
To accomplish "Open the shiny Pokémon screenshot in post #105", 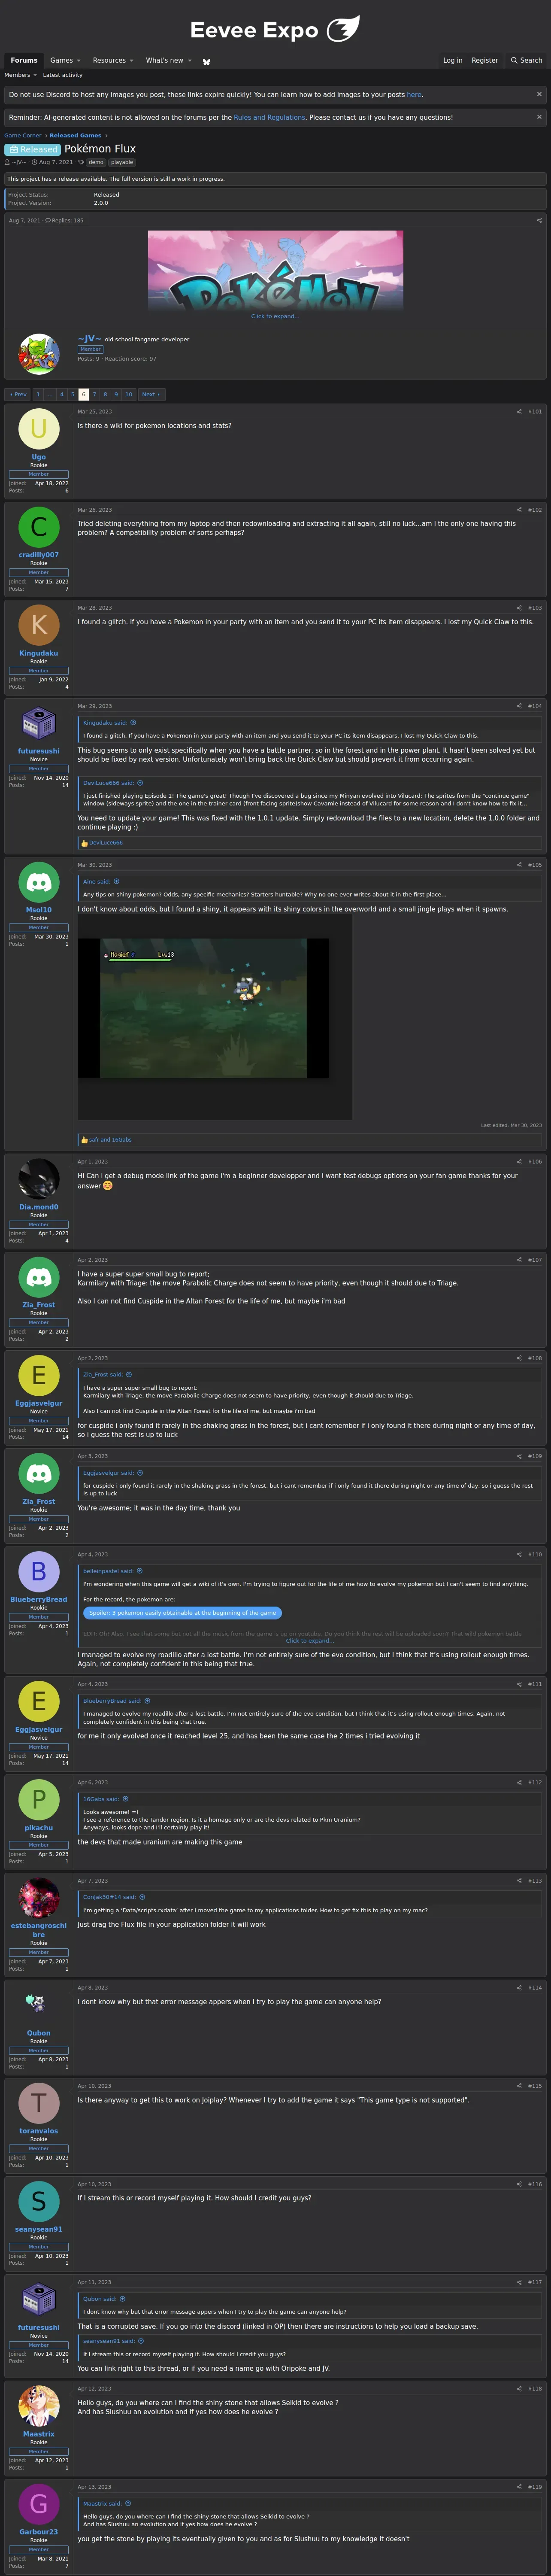I will [215, 1017].
